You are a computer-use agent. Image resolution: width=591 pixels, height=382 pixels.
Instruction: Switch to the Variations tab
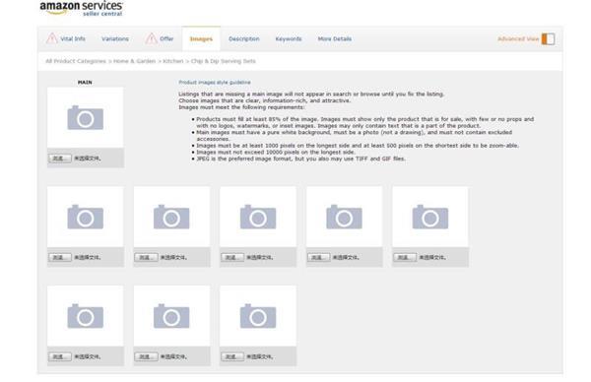[x=115, y=38]
